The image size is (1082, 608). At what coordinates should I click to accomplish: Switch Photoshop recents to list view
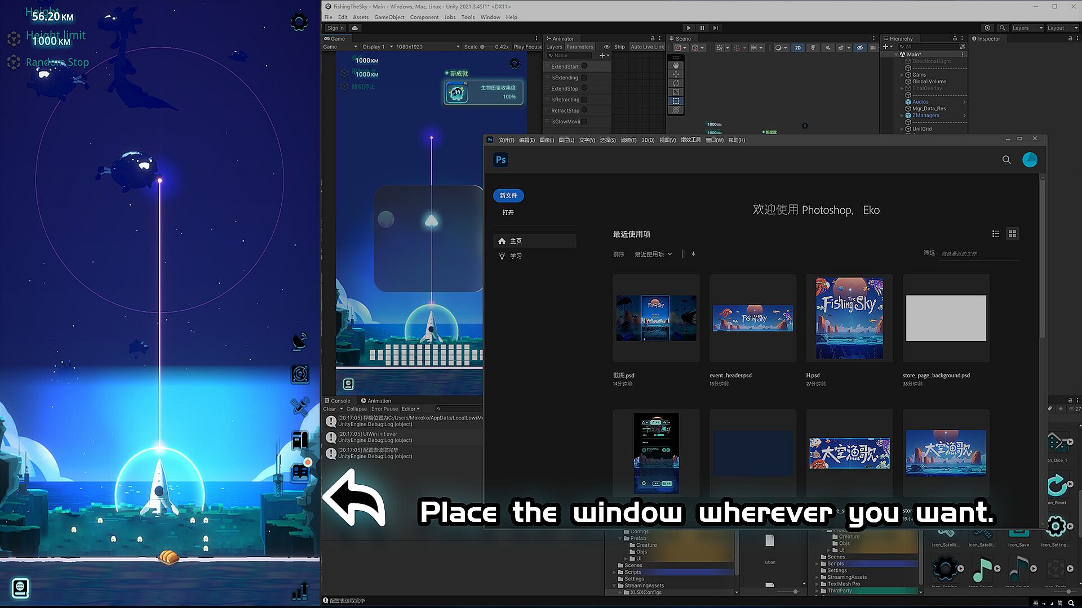pyautogui.click(x=996, y=234)
